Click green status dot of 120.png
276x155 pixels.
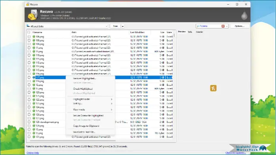coord(34,93)
